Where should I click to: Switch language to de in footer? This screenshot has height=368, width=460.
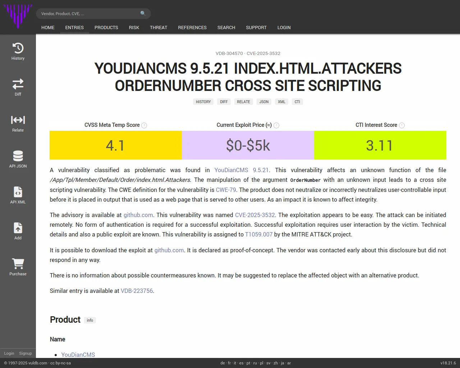[222, 363]
